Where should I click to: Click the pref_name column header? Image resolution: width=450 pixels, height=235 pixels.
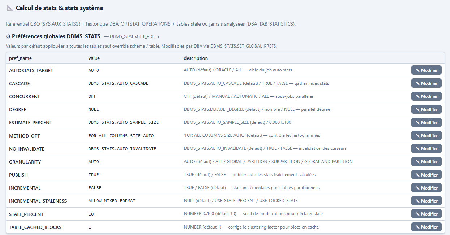20,58
